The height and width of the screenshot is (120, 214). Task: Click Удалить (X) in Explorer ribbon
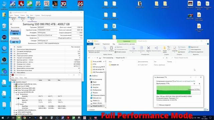[148, 49]
